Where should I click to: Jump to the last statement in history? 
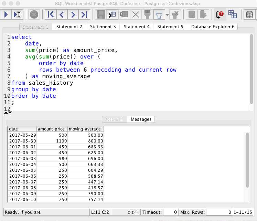[x=84, y=14]
